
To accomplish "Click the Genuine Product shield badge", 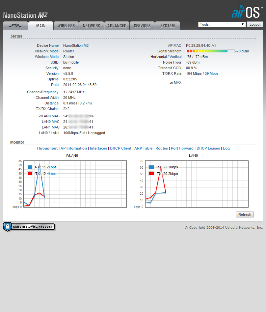I will [x=29, y=227].
